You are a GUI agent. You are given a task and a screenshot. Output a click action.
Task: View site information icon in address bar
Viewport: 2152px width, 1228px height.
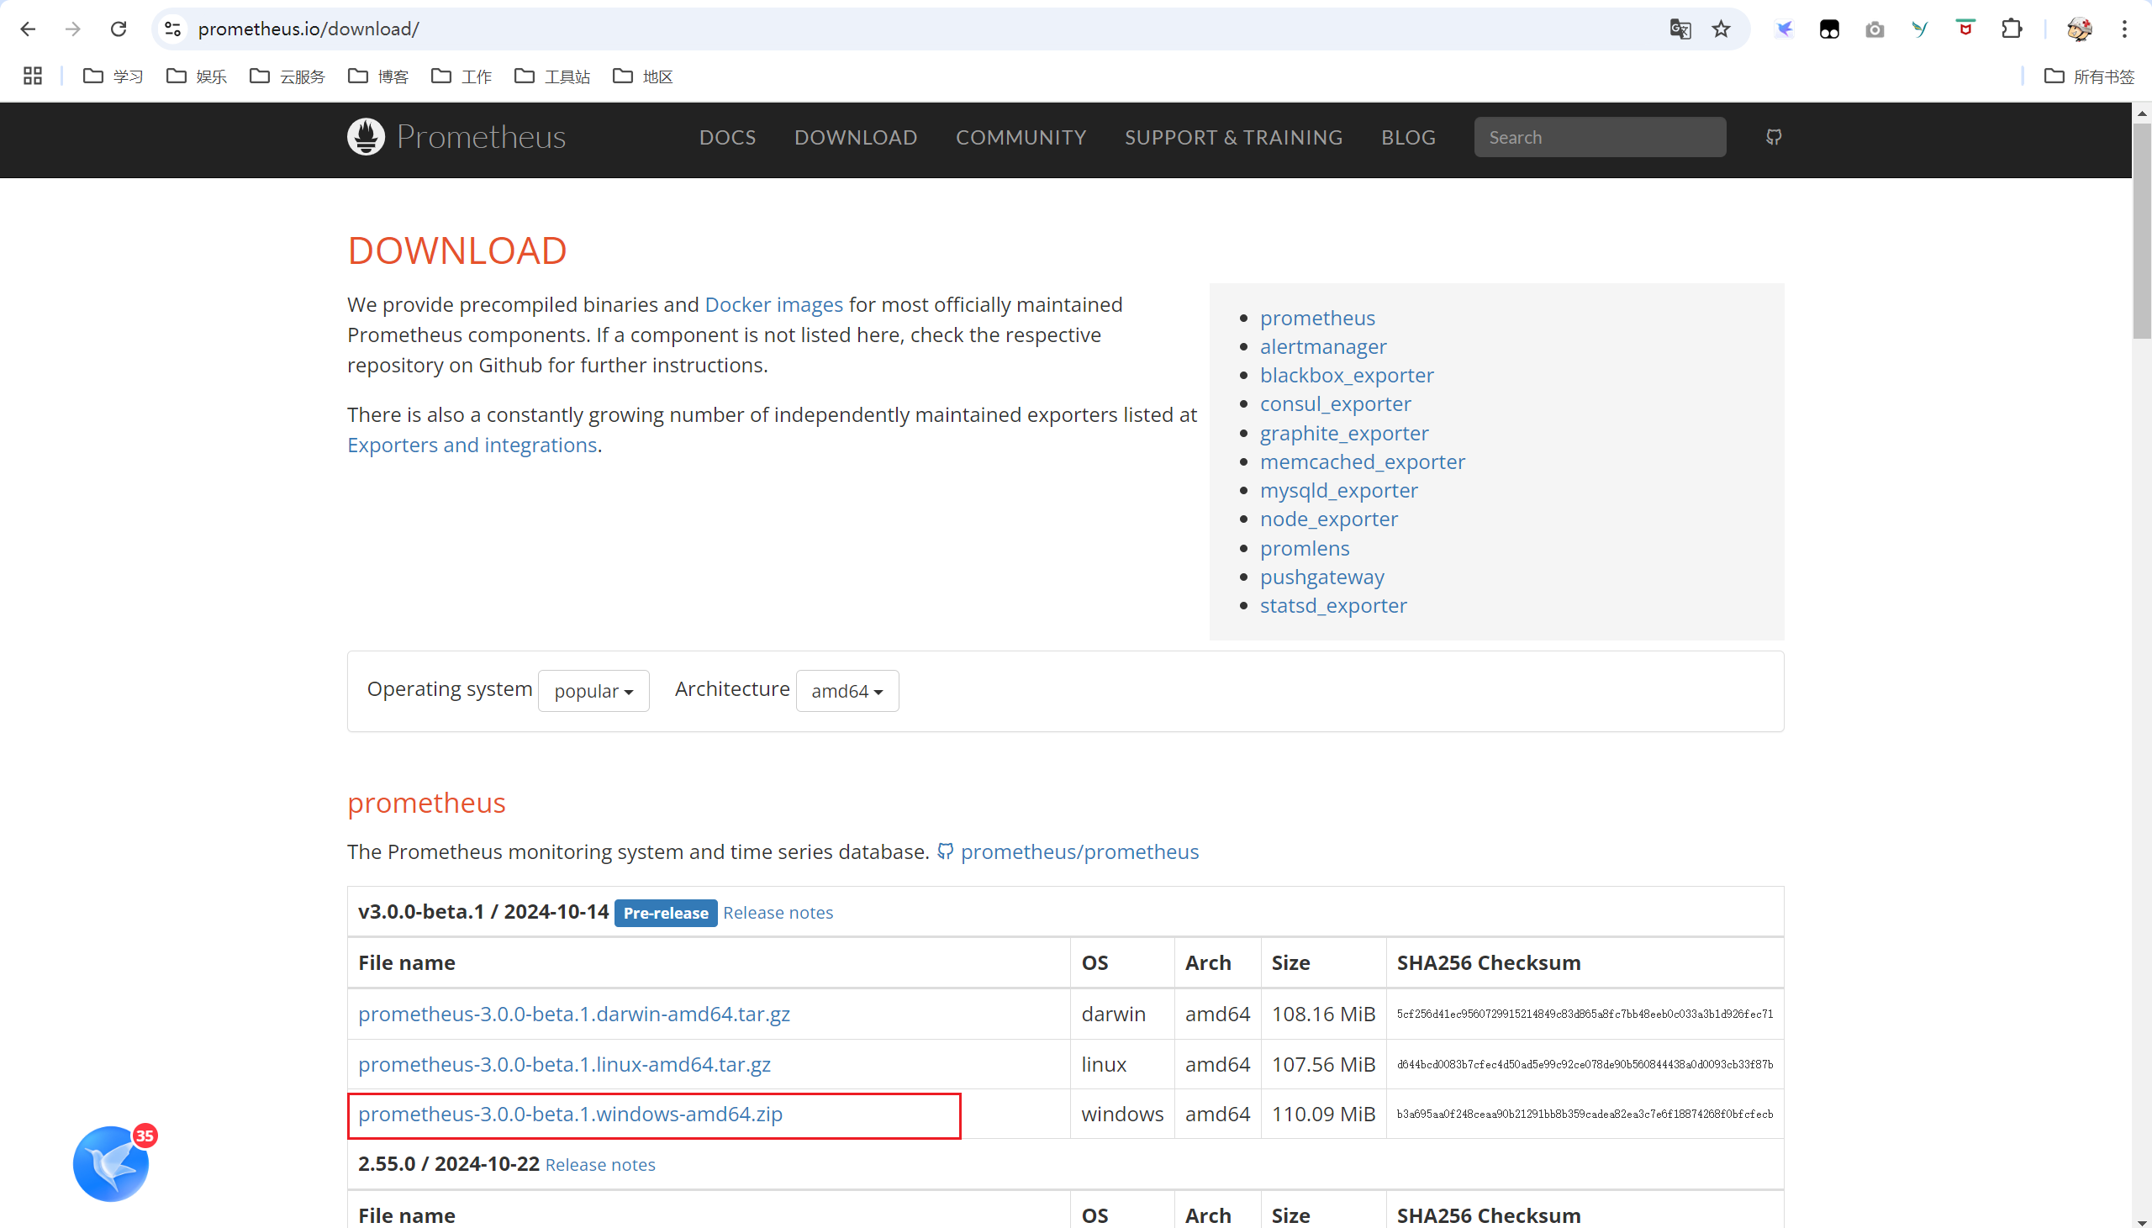click(173, 29)
